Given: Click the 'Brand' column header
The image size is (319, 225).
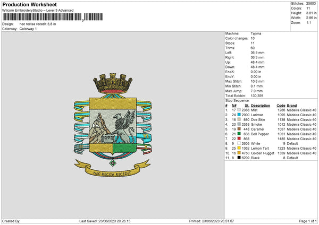Looking at the screenshot, I should [292, 106].
